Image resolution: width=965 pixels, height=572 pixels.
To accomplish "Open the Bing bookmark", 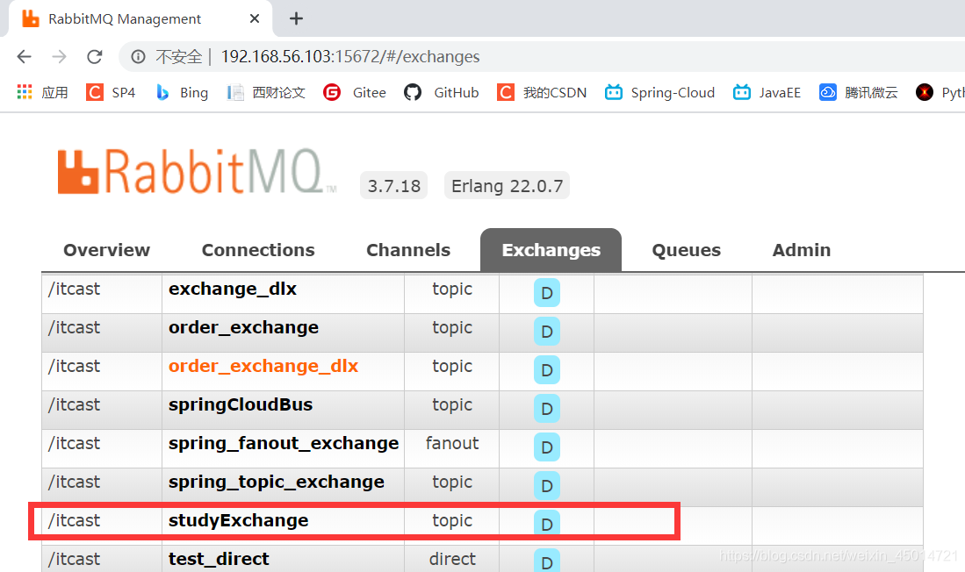I will click(x=182, y=92).
